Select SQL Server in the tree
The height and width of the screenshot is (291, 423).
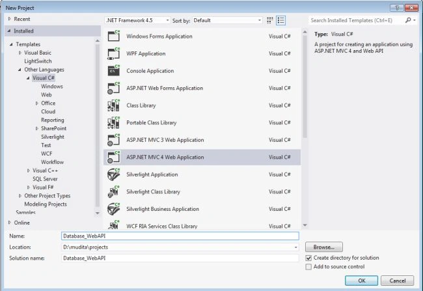click(x=45, y=179)
